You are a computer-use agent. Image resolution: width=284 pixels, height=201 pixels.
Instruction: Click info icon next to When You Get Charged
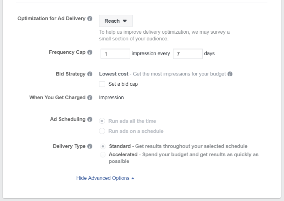click(90, 97)
